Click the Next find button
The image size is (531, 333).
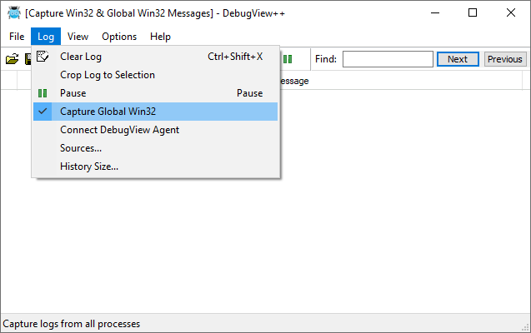[x=458, y=59]
